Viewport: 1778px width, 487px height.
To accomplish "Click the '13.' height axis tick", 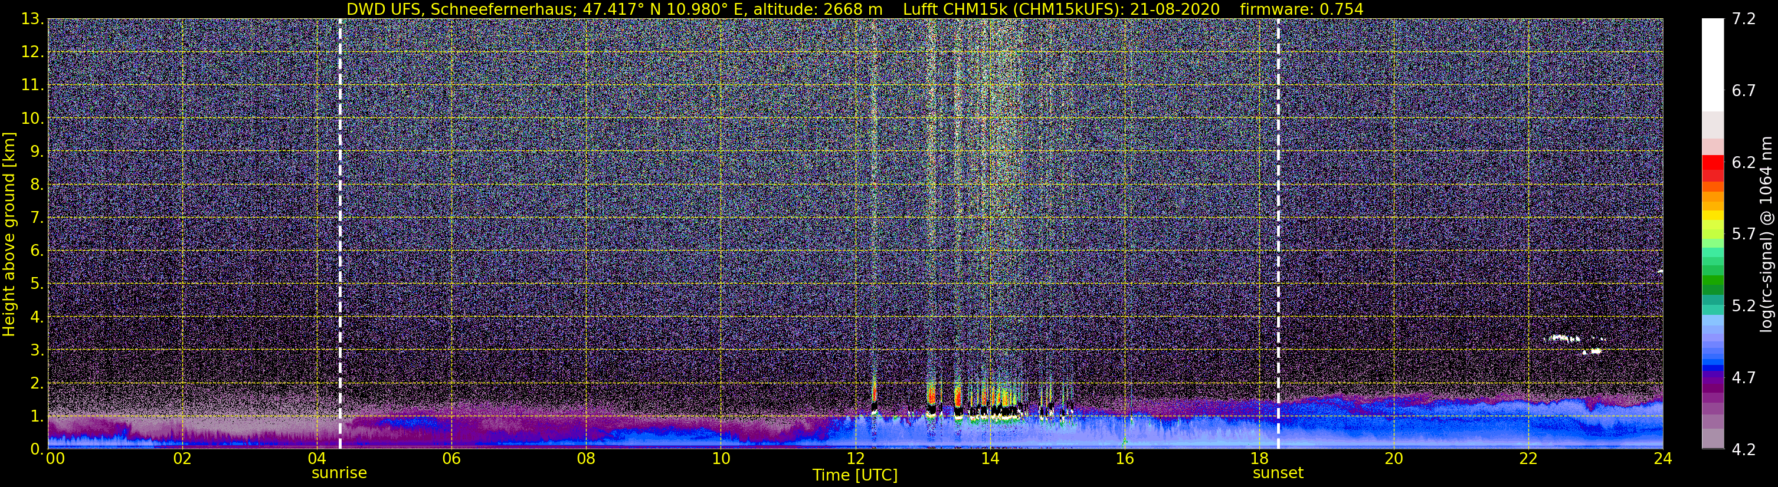I will point(33,19).
